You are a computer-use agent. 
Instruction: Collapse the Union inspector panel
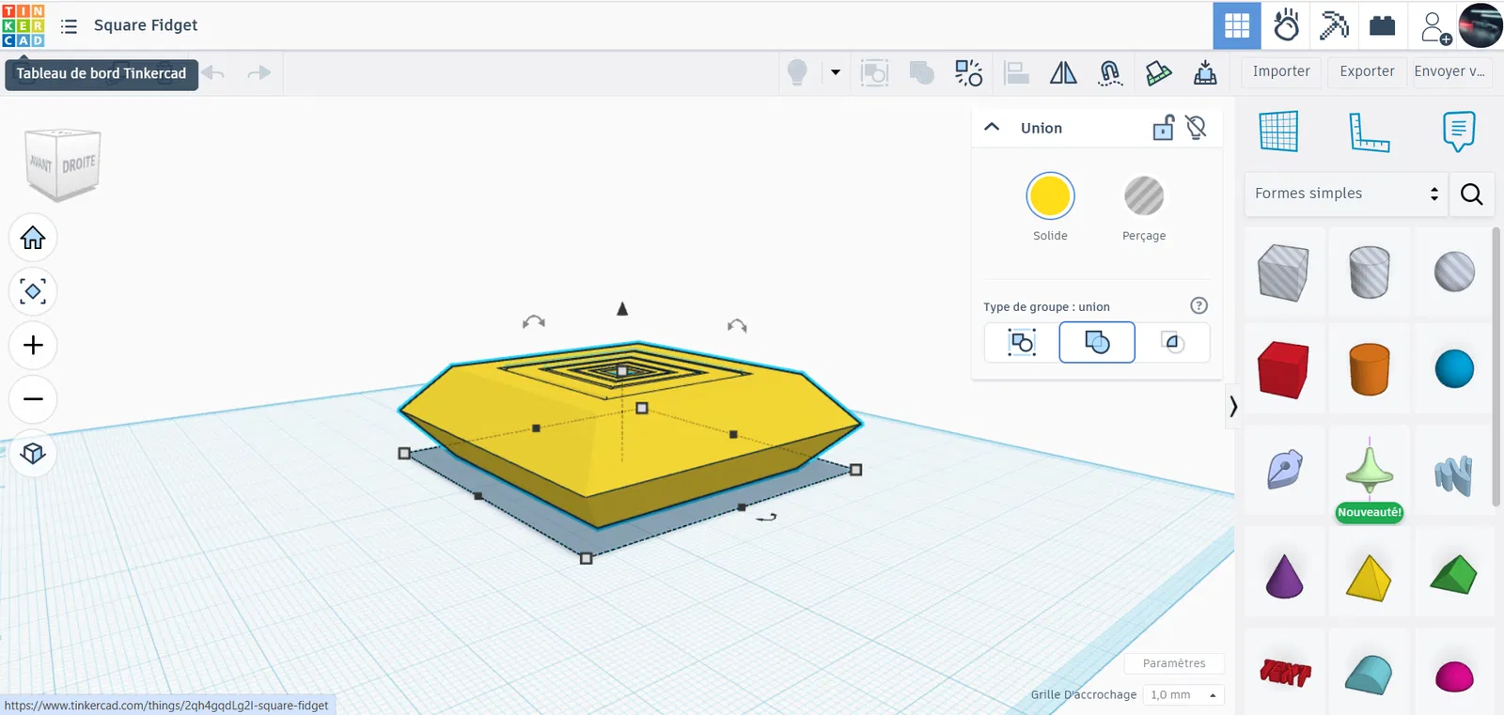992,127
